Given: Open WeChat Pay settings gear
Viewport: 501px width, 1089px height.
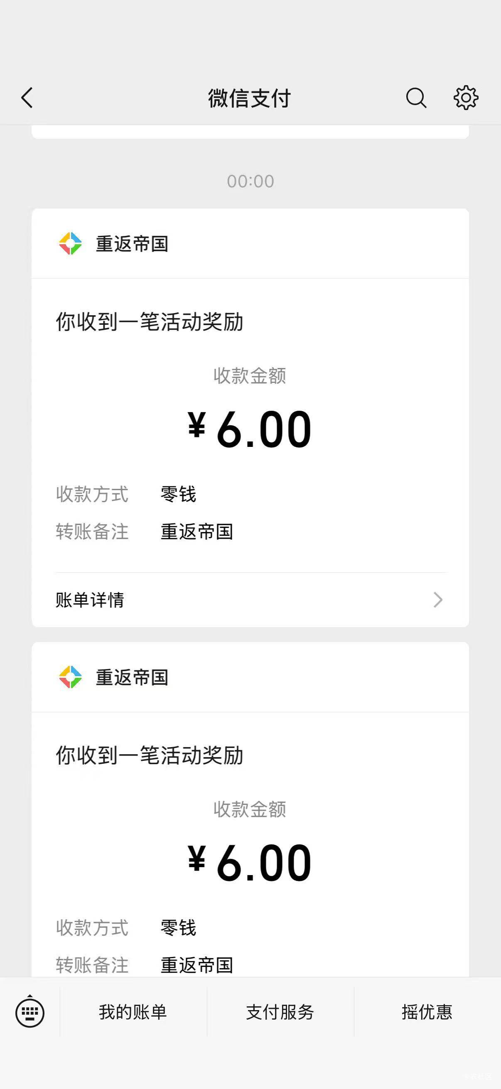Looking at the screenshot, I should click(466, 98).
